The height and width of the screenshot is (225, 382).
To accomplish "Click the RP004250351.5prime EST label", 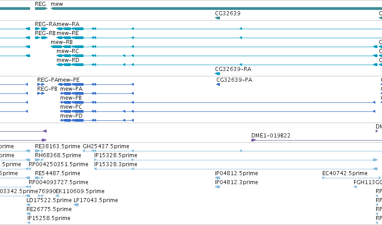I will [58, 164].
